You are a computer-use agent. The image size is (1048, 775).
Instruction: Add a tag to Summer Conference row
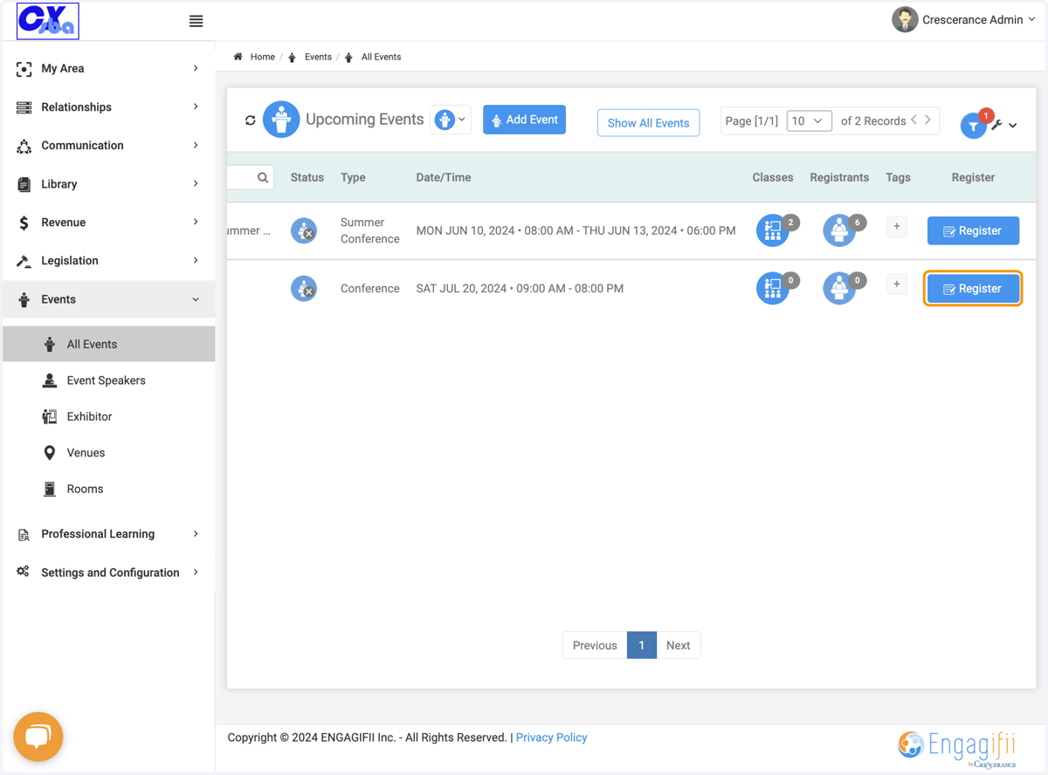click(897, 226)
